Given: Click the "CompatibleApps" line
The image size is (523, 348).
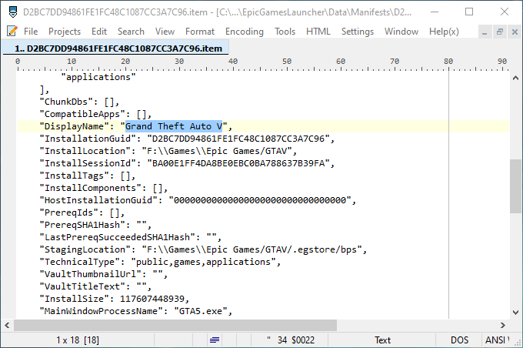Looking at the screenshot, I should [x=95, y=114].
